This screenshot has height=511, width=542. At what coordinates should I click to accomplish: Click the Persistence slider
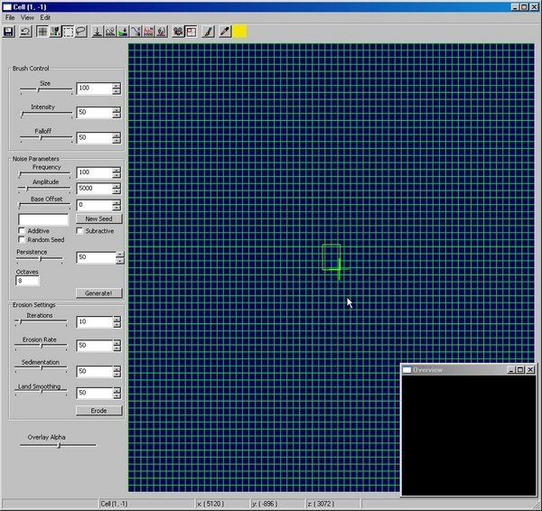click(40, 259)
